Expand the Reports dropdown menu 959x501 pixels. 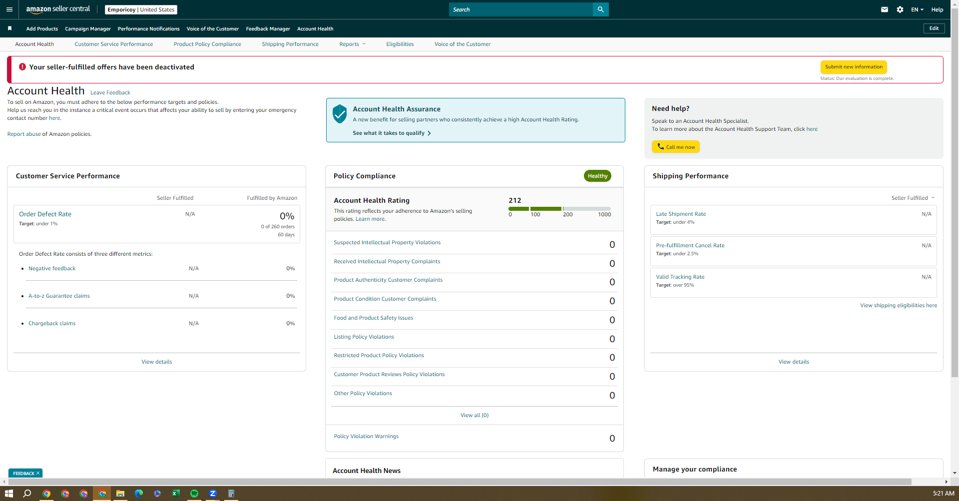coord(353,44)
